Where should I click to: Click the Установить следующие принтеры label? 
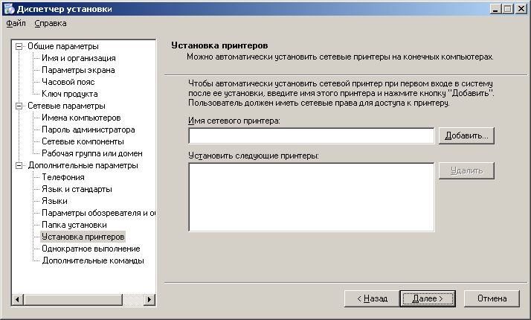[x=254, y=156]
